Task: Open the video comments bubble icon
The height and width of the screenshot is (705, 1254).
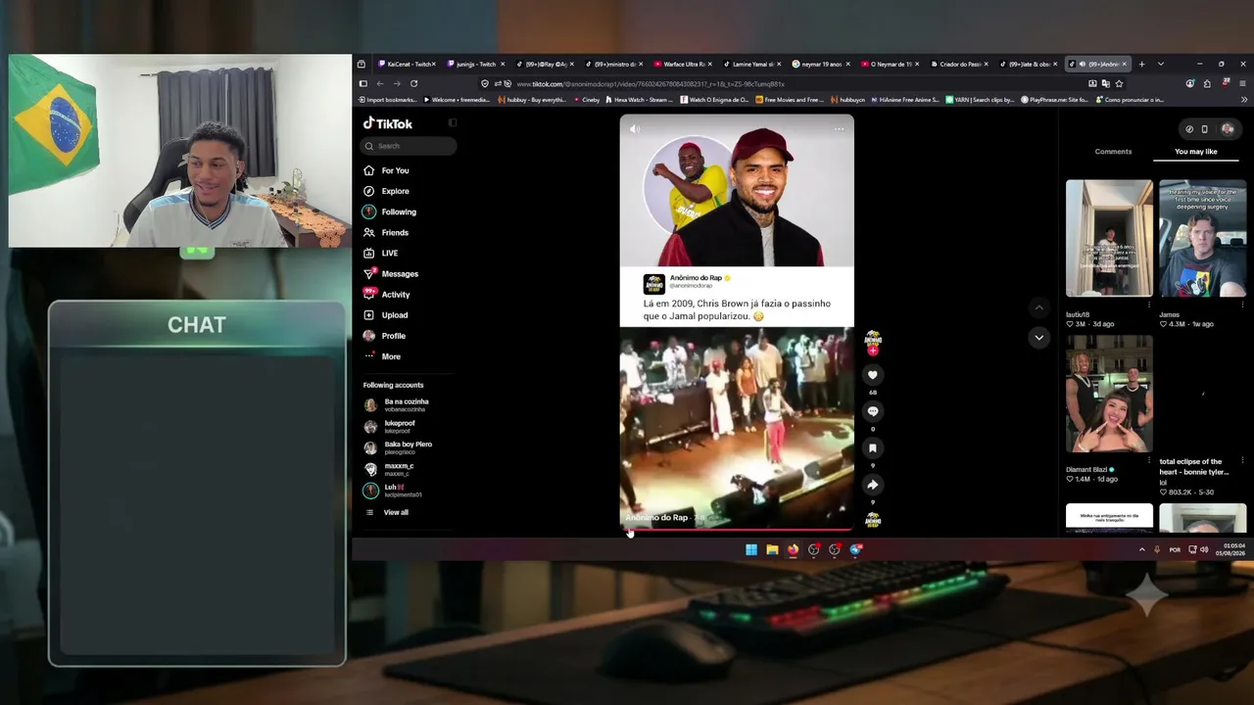Action: (x=873, y=411)
